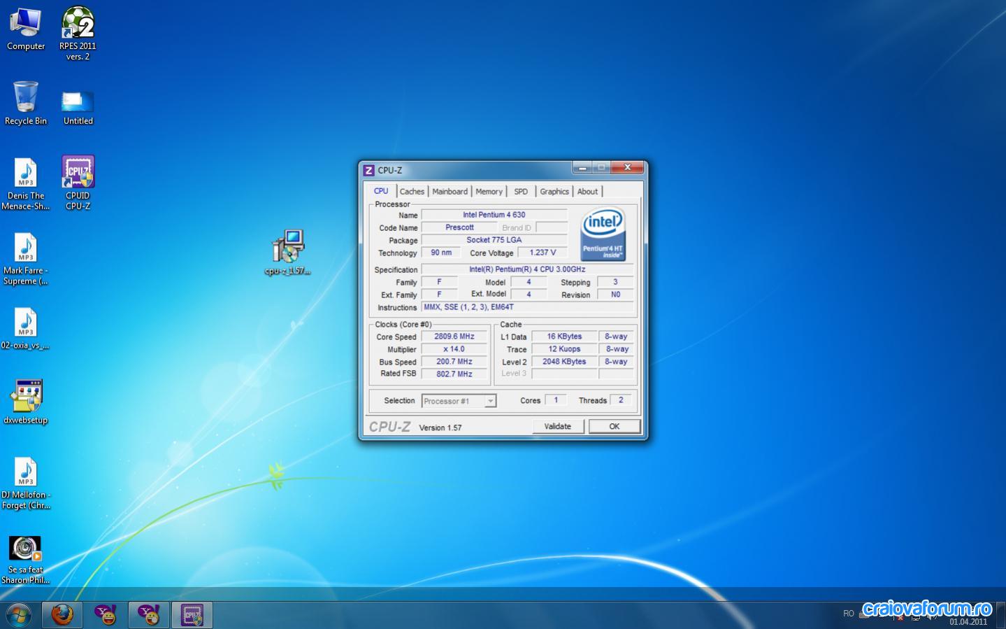
Task: Click the 'Version 1.57' label
Action: 440,427
